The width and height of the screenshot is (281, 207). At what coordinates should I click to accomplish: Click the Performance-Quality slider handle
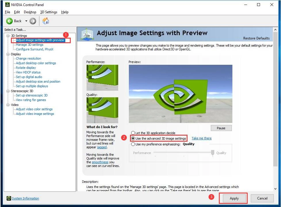(213, 153)
